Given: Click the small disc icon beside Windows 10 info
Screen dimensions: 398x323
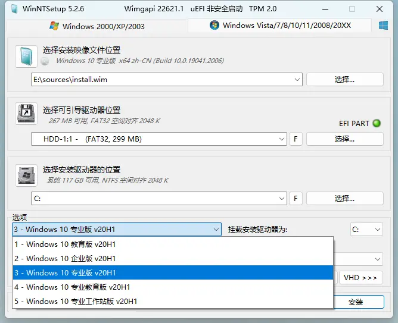Looking at the screenshot, I should pyautogui.click(x=45, y=61).
